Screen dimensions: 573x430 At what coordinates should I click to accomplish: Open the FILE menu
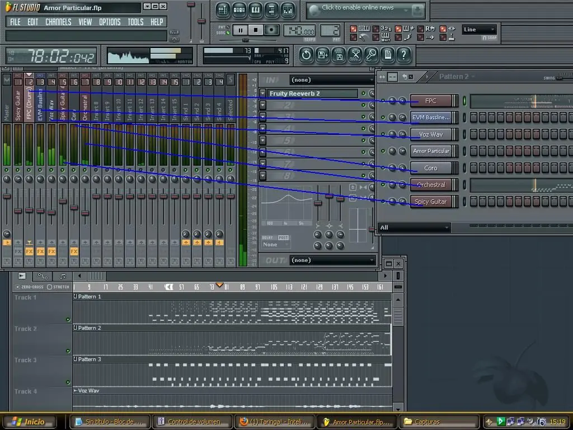pos(15,22)
